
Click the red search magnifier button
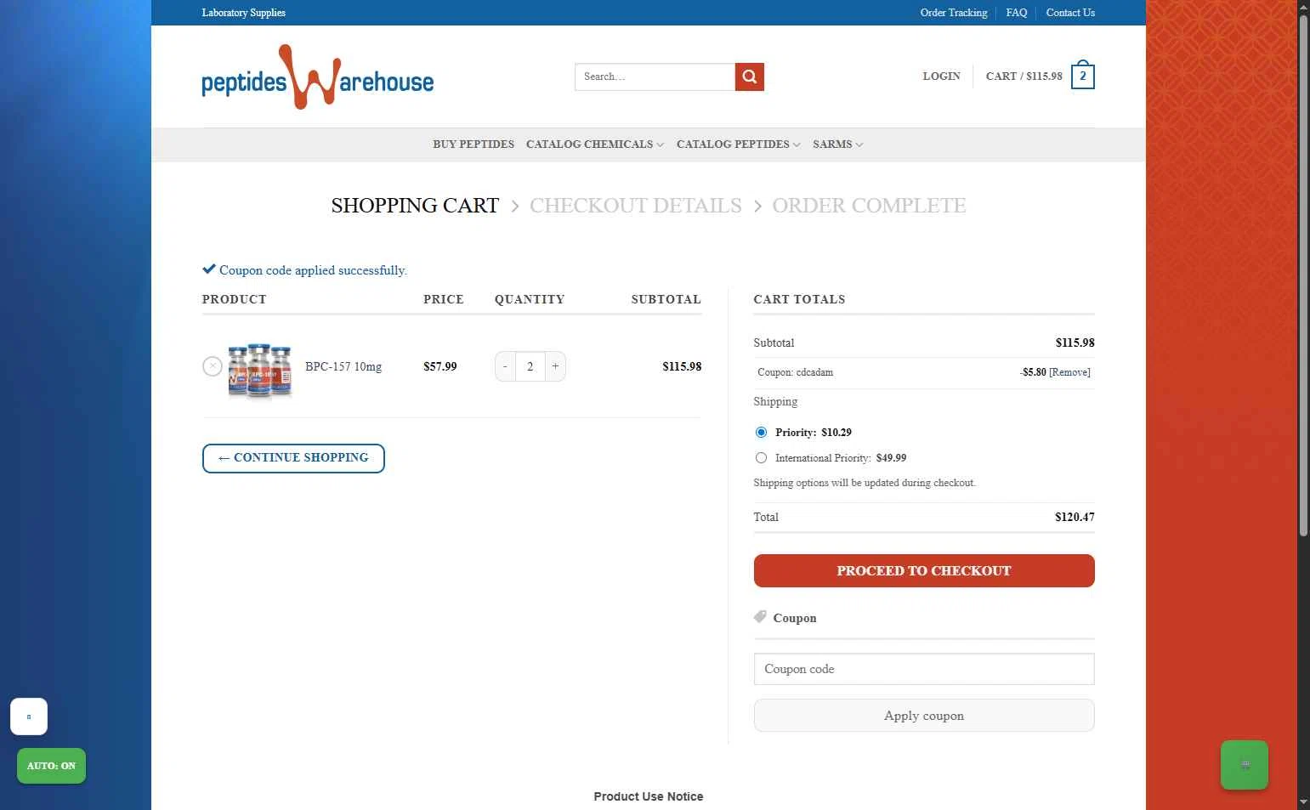pyautogui.click(x=749, y=76)
